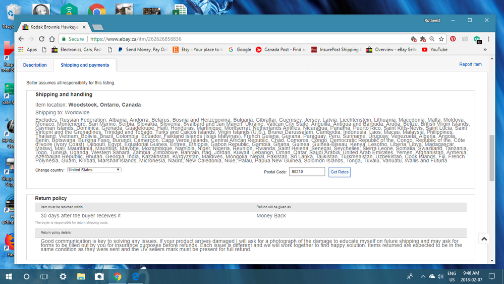Reload the eBay page

point(41,39)
